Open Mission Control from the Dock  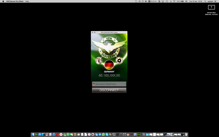pos(36,134)
